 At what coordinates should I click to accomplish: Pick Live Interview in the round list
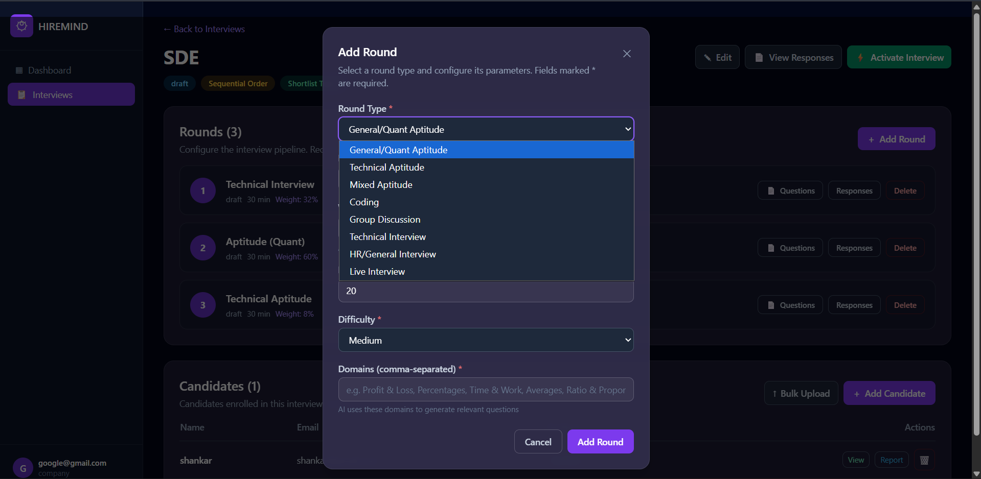(x=377, y=272)
